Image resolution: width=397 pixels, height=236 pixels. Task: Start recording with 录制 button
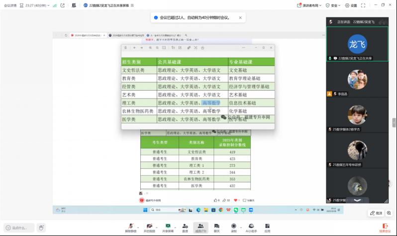click(233, 227)
